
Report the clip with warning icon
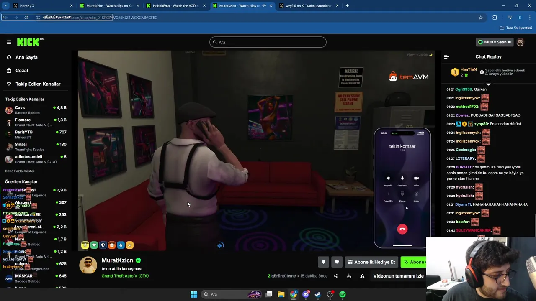(362, 276)
